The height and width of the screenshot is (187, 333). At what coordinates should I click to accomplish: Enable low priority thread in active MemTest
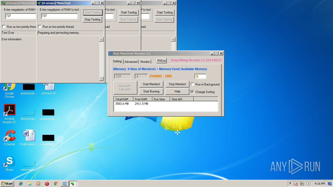pyautogui.click(x=40, y=27)
